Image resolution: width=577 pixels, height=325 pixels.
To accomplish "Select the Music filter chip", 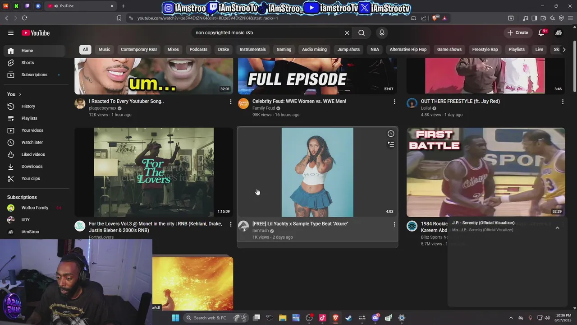I will pos(104,49).
